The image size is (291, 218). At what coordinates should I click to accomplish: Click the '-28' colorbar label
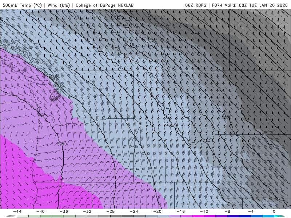click(x=111, y=211)
